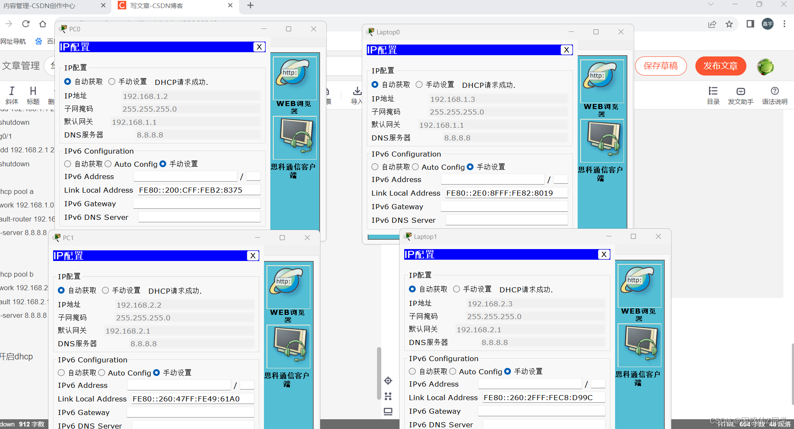
Task: Open Cisco IP Communicator in Laptop1 window
Action: (639, 345)
